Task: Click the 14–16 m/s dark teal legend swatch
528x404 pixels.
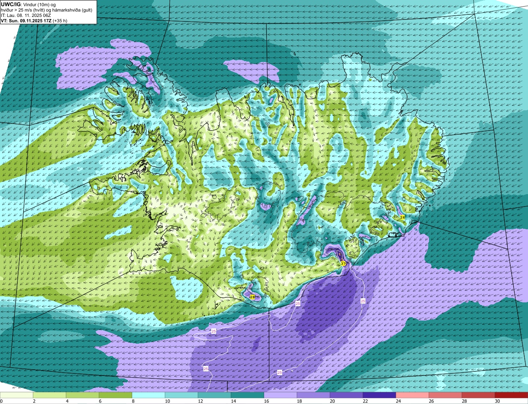Action: pyautogui.click(x=247, y=395)
